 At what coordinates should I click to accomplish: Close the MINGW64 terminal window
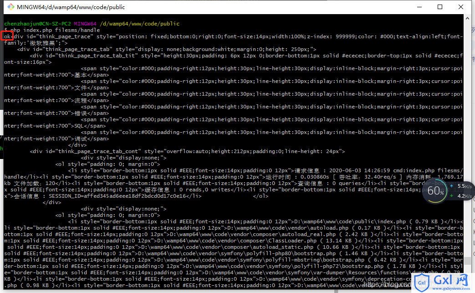(461, 7)
